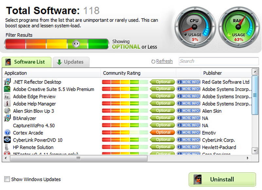The image size is (262, 190).
Task: Click the vertical scrollbar thumb
Action: (x=255, y=95)
